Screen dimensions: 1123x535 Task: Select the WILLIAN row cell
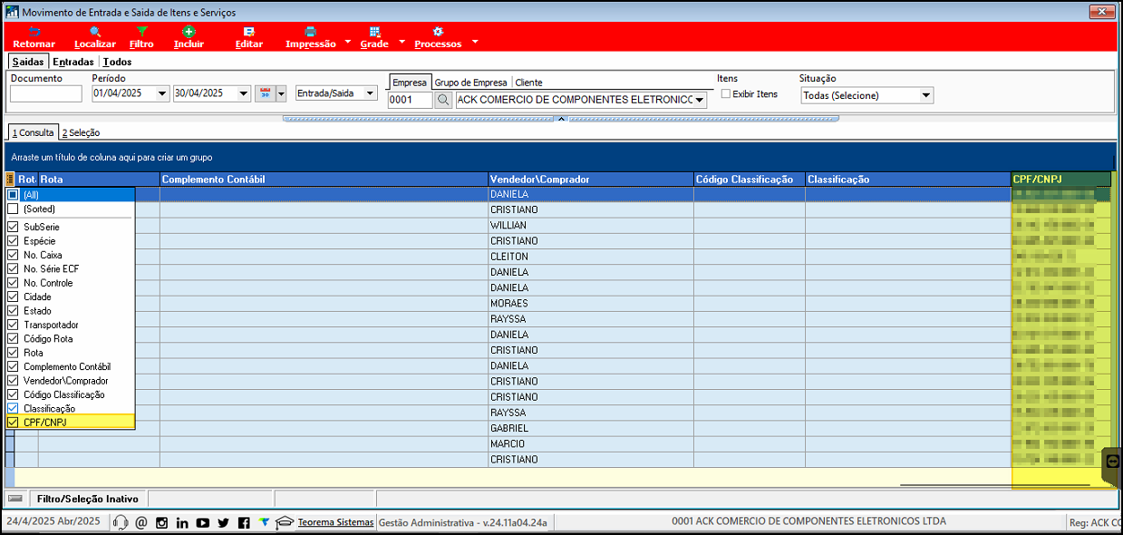coord(590,225)
